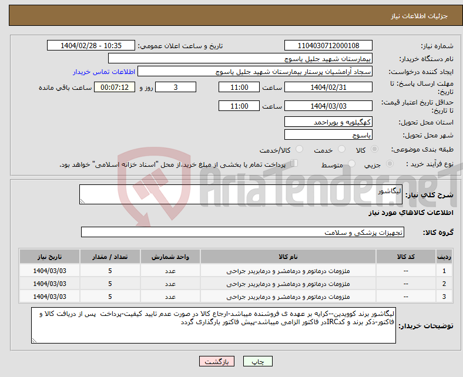Select the متوسط purchase type radio
This screenshot has width=463, height=377.
pos(351,164)
